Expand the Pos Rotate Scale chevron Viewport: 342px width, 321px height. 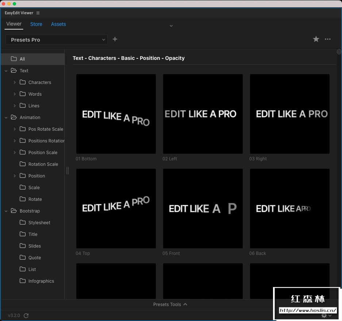(x=15, y=129)
